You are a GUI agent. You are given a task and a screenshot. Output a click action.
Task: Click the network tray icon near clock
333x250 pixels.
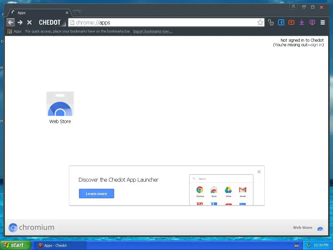tap(308, 245)
